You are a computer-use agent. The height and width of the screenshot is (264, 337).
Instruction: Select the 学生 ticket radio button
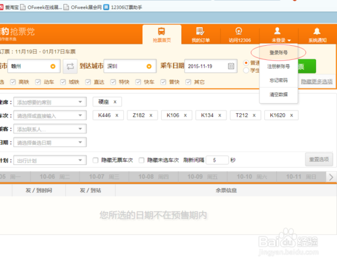246,71
